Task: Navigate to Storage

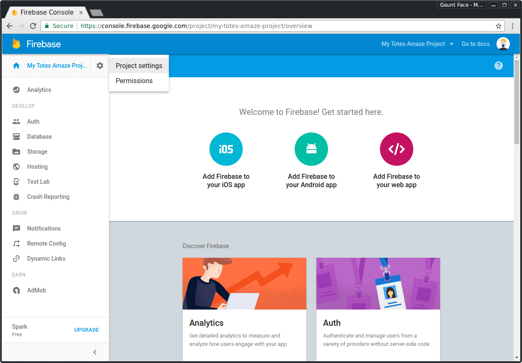Action: pyautogui.click(x=38, y=152)
